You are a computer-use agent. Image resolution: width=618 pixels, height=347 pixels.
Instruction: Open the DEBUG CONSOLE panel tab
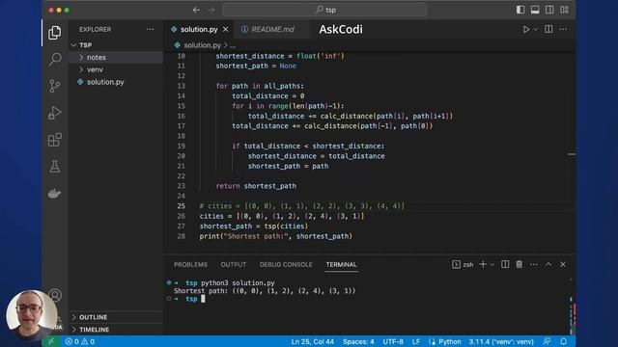click(x=286, y=264)
